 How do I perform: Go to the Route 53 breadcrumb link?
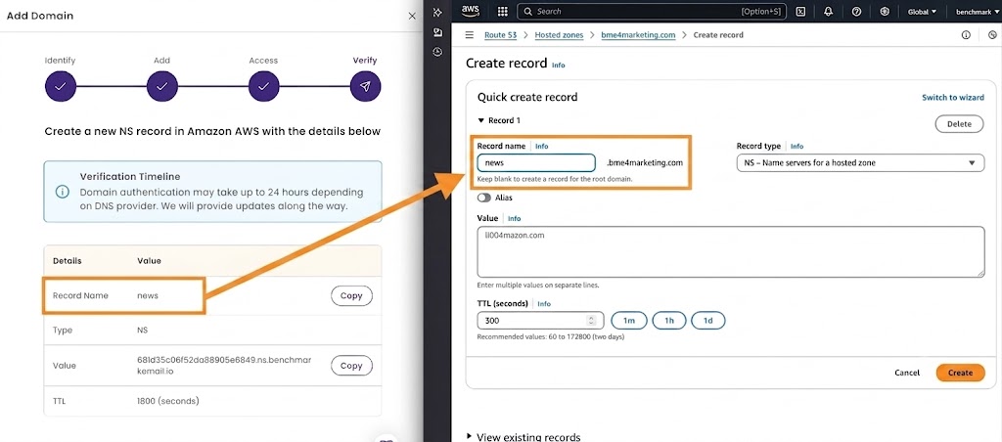pyautogui.click(x=500, y=35)
